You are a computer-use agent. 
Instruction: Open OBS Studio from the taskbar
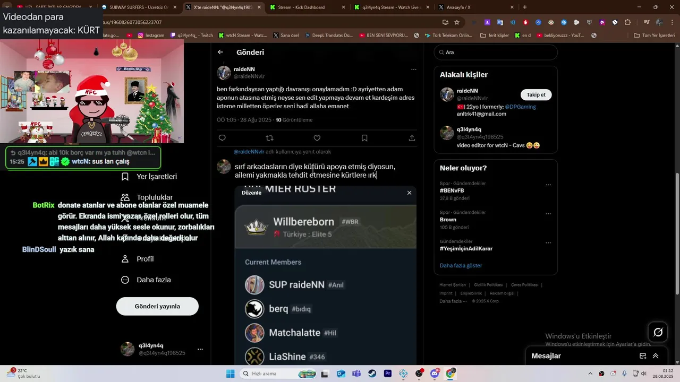click(420, 374)
